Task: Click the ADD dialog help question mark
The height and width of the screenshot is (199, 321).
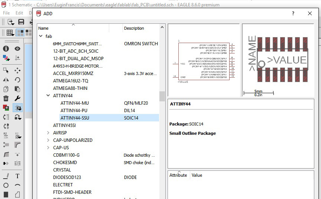Action: point(293,13)
